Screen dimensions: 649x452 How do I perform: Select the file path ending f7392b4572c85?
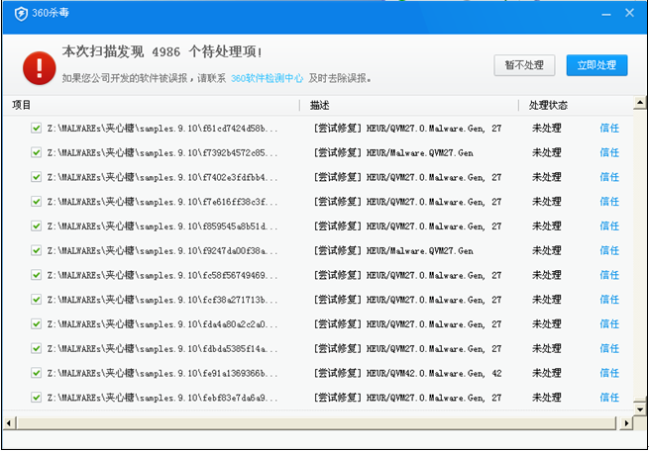[162, 153]
